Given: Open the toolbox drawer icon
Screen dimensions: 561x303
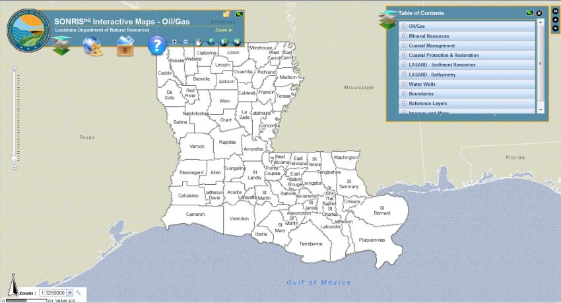Looking at the screenshot, I should (125, 46).
